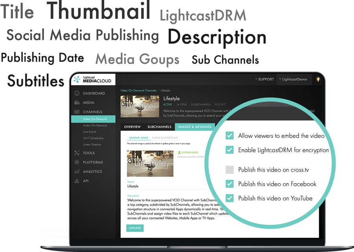The height and width of the screenshot is (252, 354).
Task: Click the 16 ITEMS count text
Action: [181, 104]
